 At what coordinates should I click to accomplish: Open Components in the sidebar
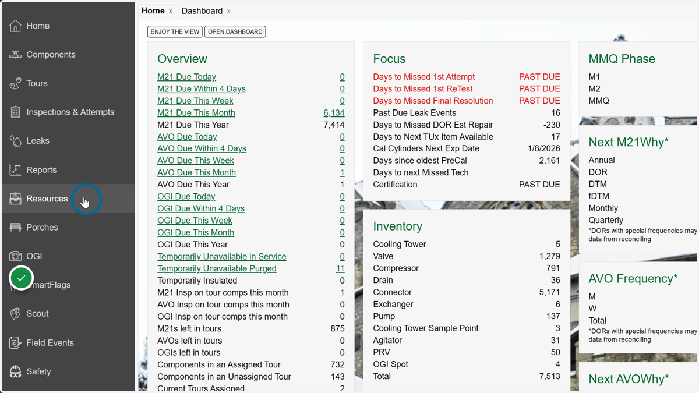click(x=68, y=55)
